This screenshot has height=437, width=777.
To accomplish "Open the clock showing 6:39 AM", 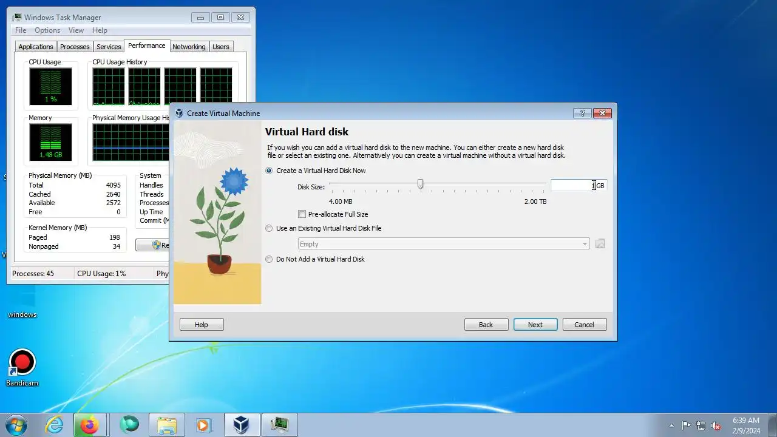I will [x=746, y=425].
